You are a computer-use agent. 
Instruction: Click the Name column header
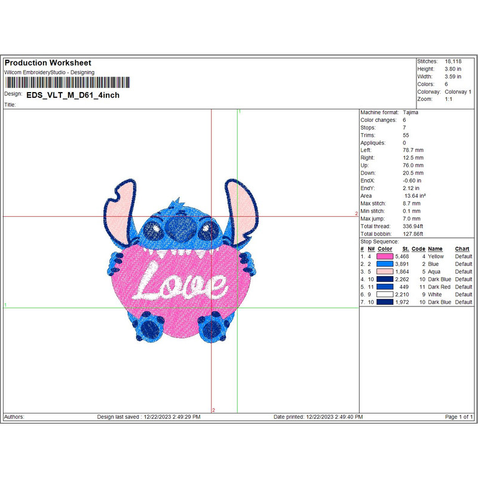pyautogui.click(x=435, y=249)
